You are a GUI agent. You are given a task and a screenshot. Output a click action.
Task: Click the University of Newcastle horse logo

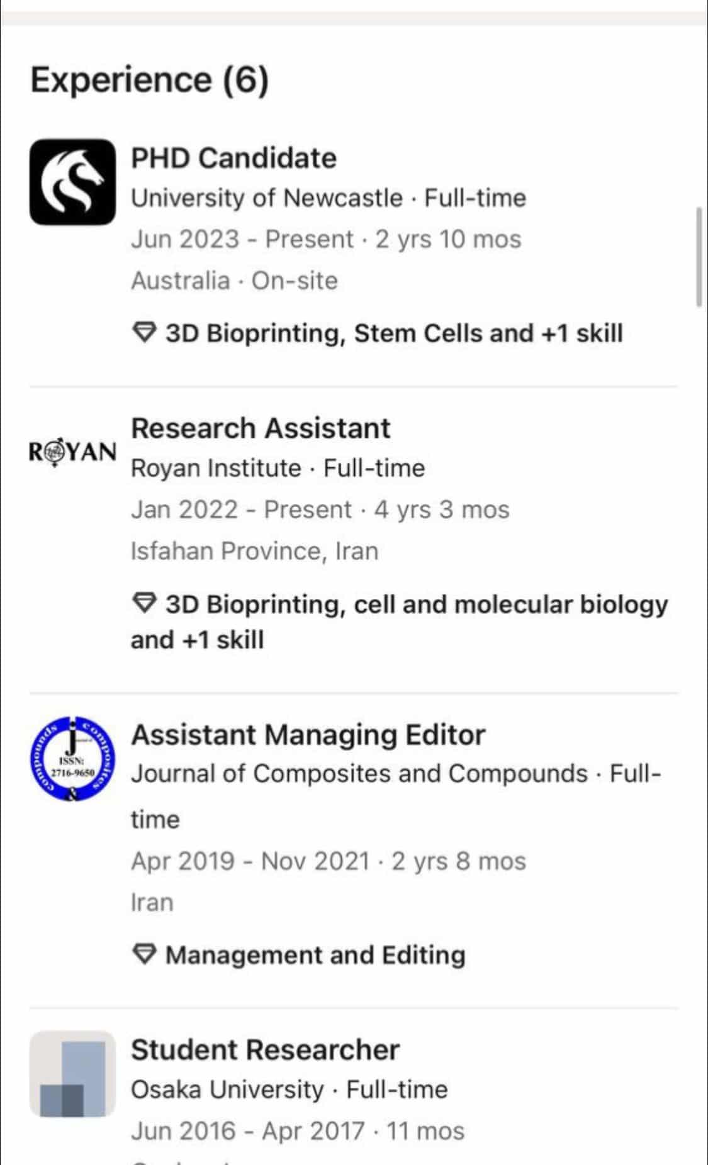pyautogui.click(x=72, y=182)
